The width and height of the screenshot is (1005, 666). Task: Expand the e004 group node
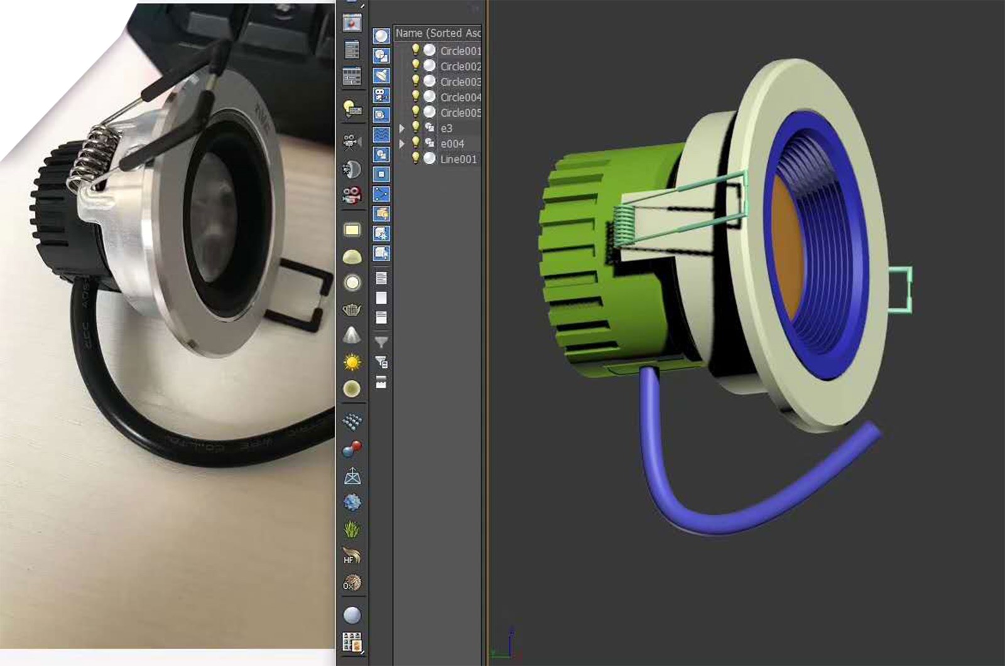tap(402, 144)
